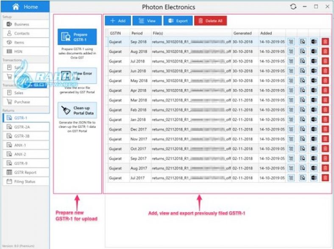Delete the Apr 2018 return

click(x=325, y=90)
